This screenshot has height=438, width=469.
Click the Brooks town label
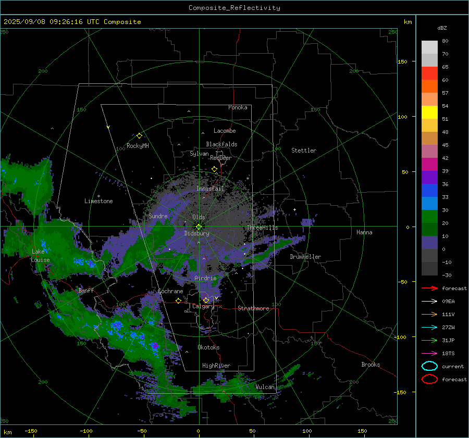371,365
